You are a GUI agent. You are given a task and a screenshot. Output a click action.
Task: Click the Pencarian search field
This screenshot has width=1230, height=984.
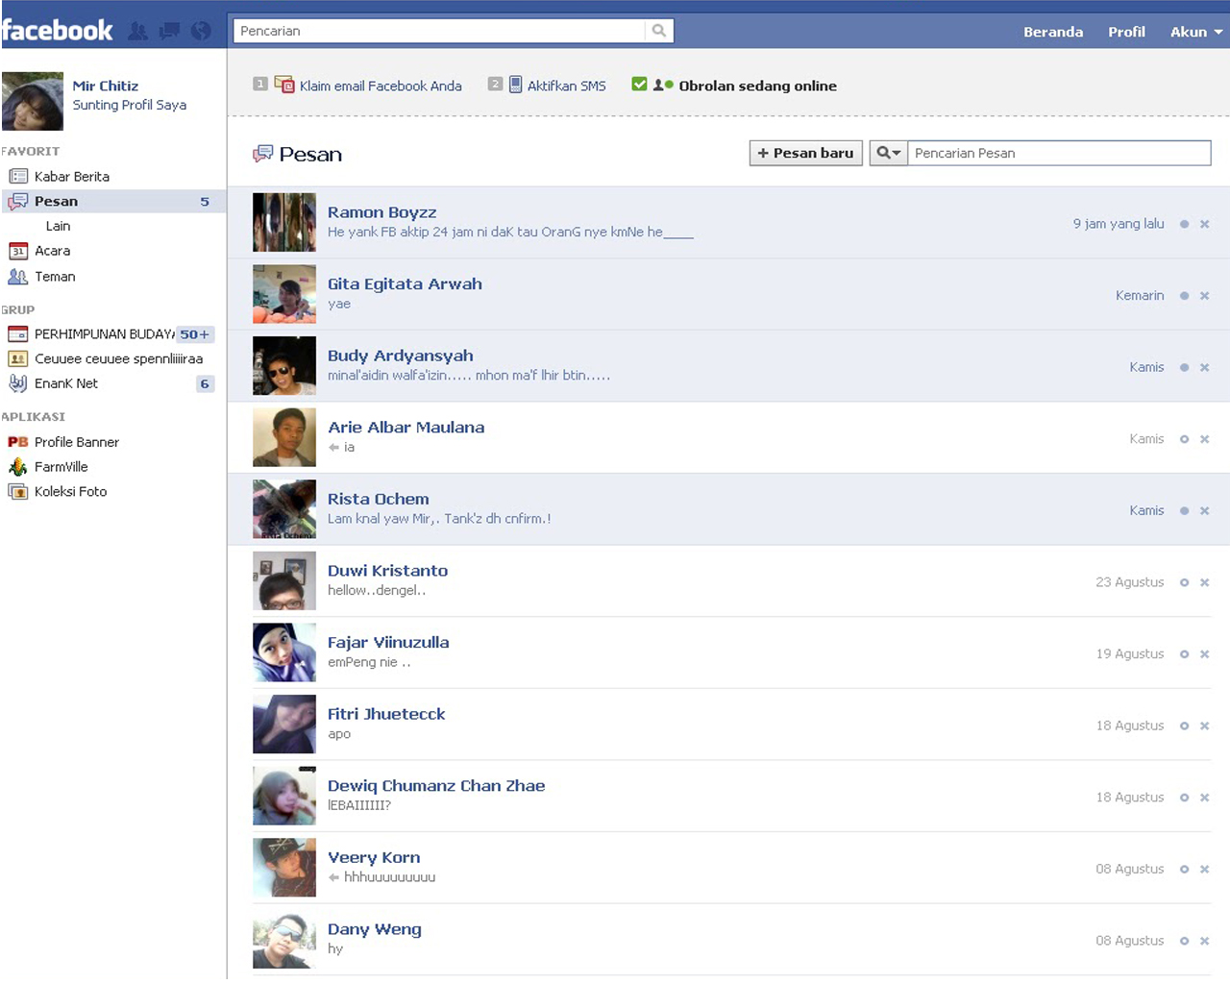(x=440, y=31)
